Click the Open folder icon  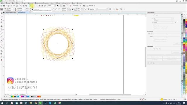click(4, 6)
